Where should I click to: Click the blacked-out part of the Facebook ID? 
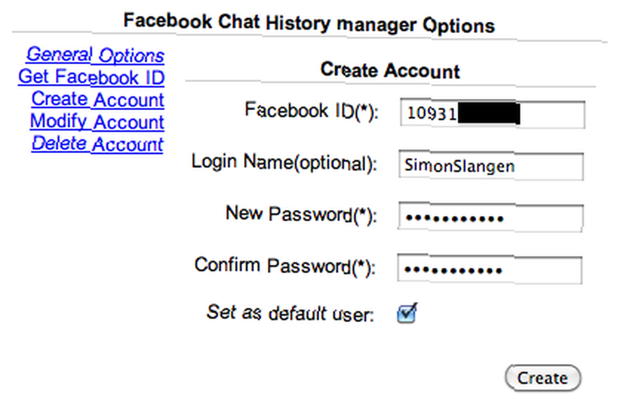coord(489,113)
